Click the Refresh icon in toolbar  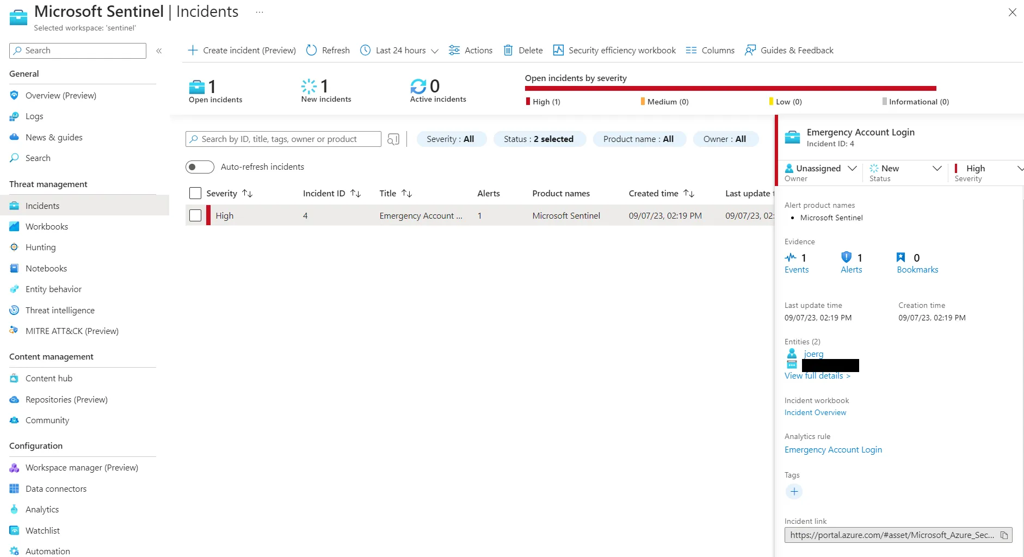coord(311,50)
